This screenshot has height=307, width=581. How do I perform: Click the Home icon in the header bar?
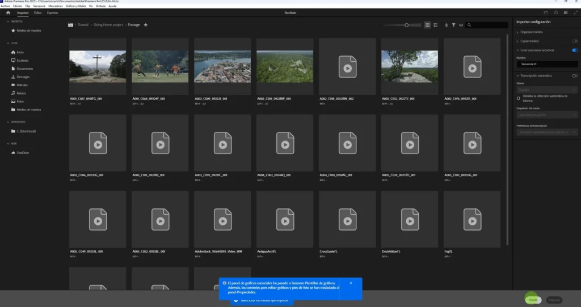pyautogui.click(x=8, y=12)
